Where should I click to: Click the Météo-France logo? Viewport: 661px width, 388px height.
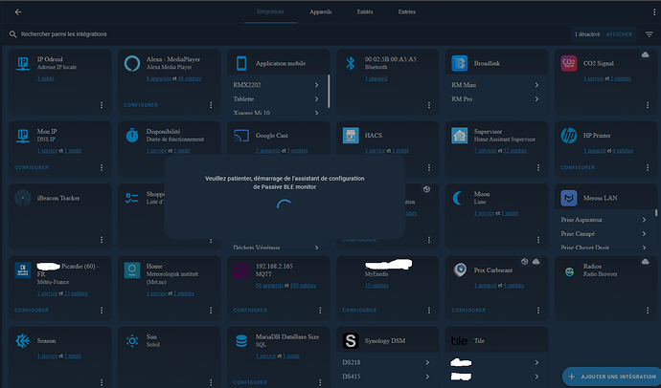click(23, 270)
